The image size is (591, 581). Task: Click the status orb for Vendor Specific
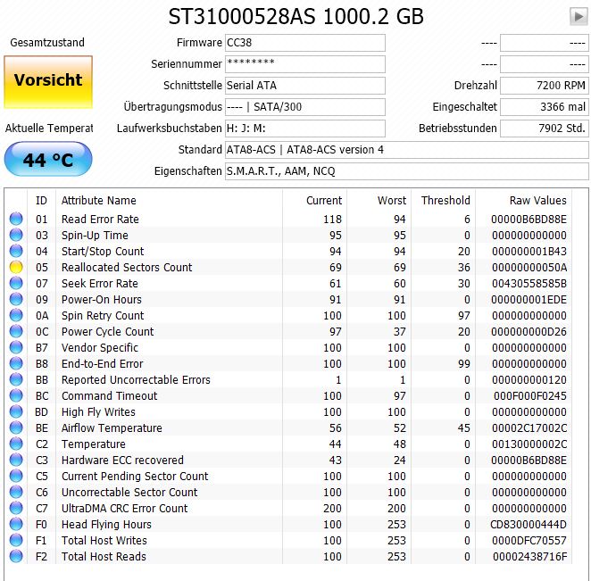[16, 347]
